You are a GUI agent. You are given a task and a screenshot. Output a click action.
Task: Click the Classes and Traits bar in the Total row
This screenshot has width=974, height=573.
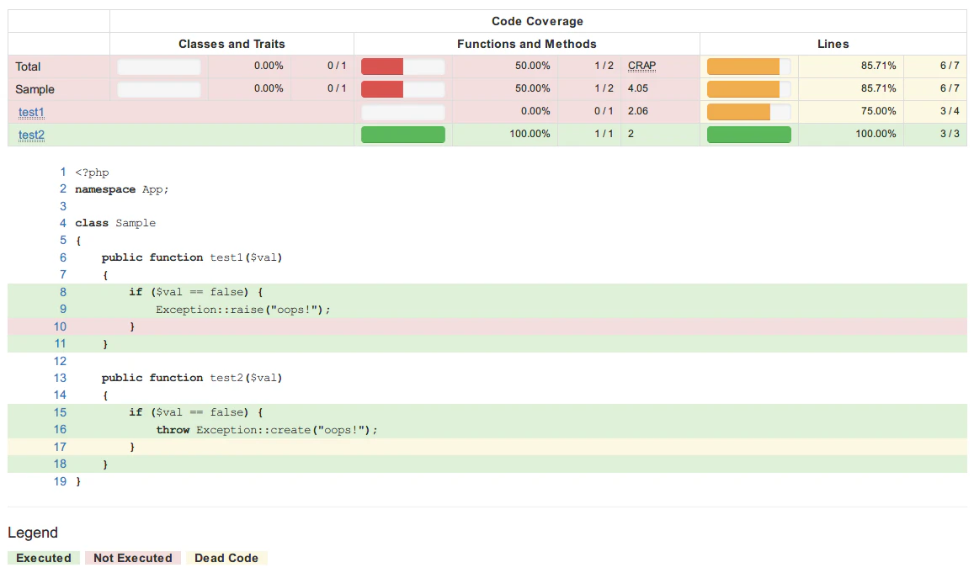tap(159, 66)
